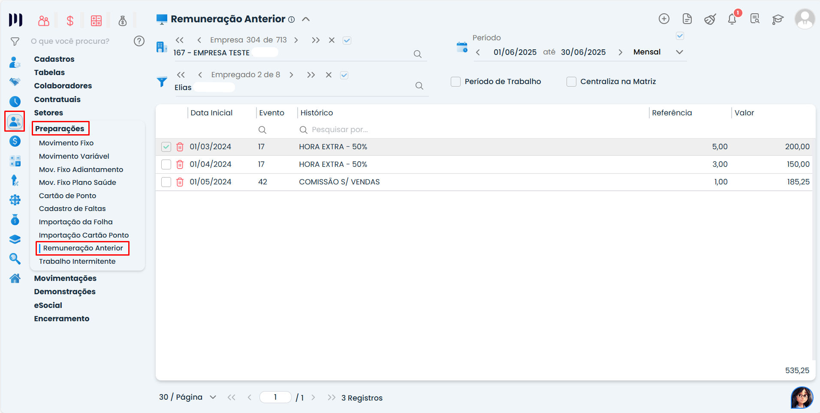The width and height of the screenshot is (820, 413).
Task: Enable the Período de Trabalho checkbox
Action: coord(455,81)
